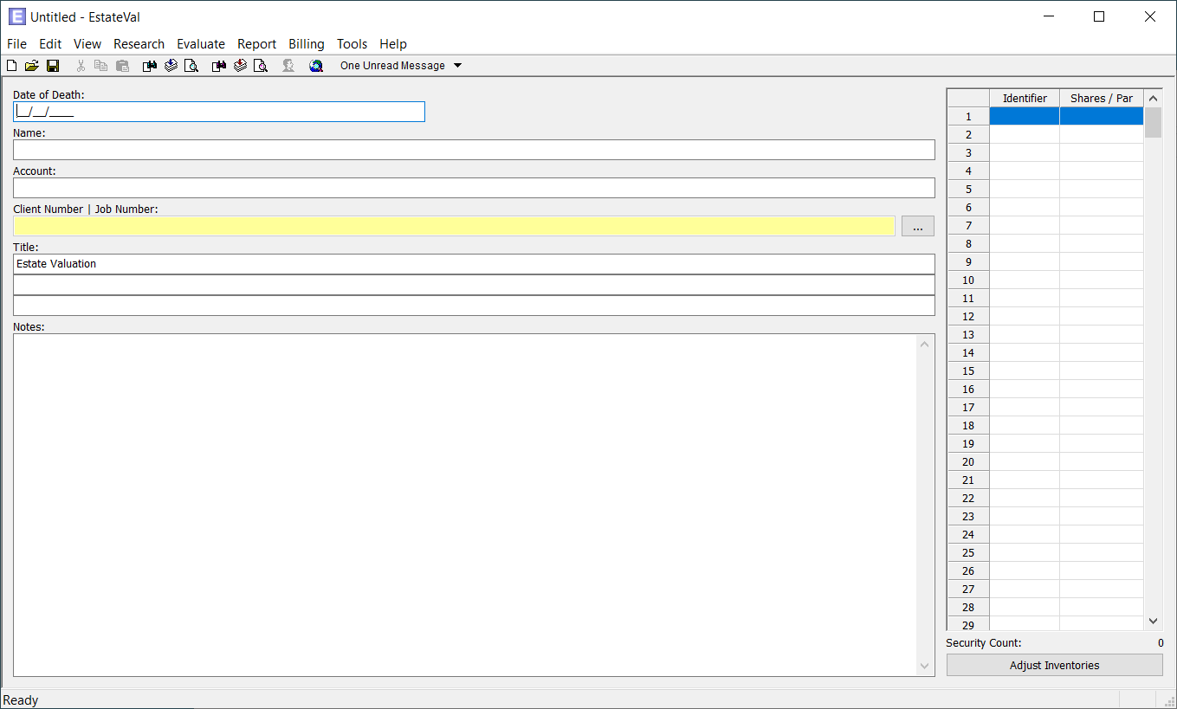Click Notes scrollbar down arrow
The width and height of the screenshot is (1177, 709).
(924, 666)
